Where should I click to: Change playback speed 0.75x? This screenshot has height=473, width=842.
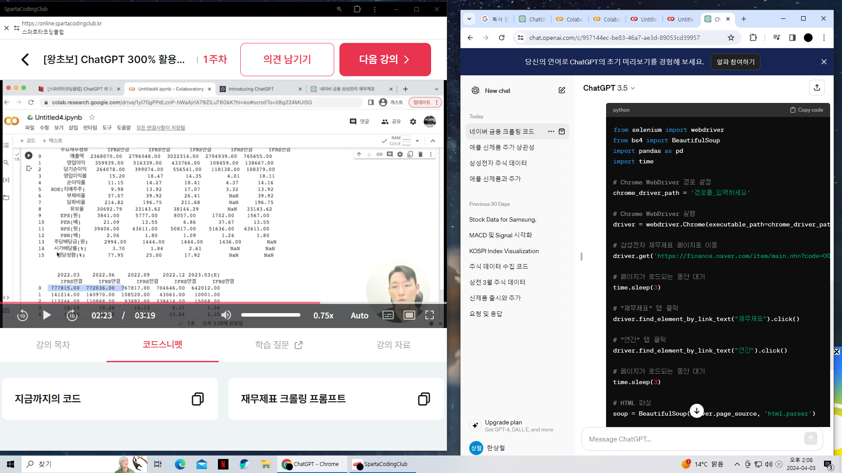(x=323, y=315)
